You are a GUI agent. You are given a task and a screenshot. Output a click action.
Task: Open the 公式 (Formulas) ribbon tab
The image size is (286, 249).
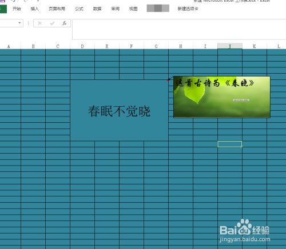(79, 9)
